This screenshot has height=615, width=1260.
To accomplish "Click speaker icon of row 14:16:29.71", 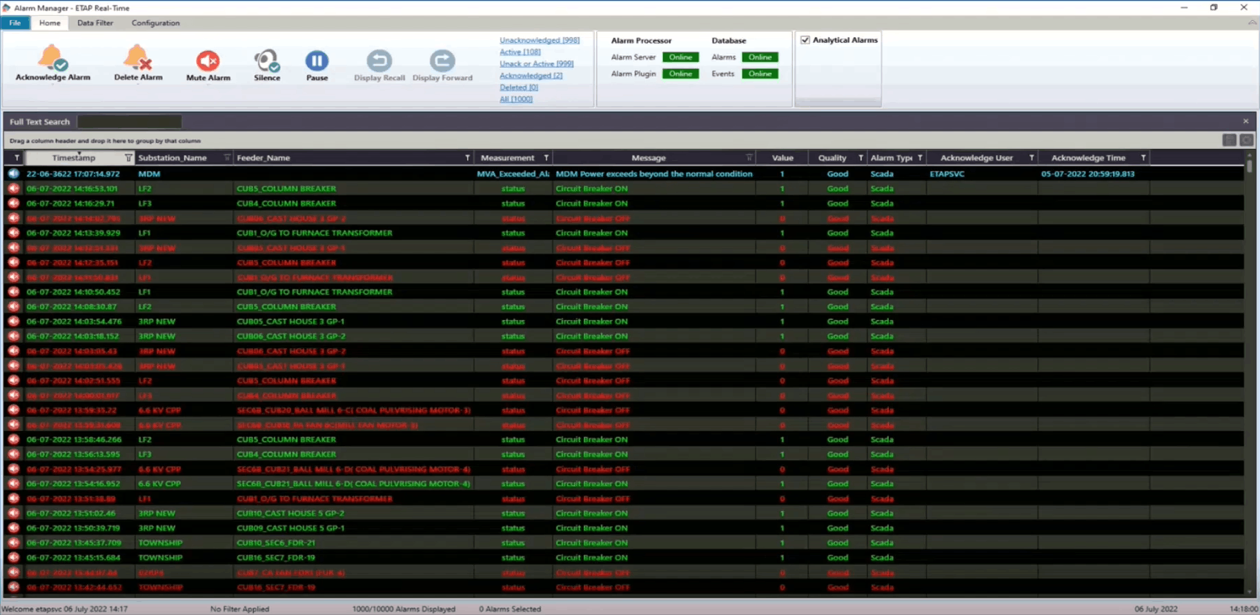I will pos(13,203).
